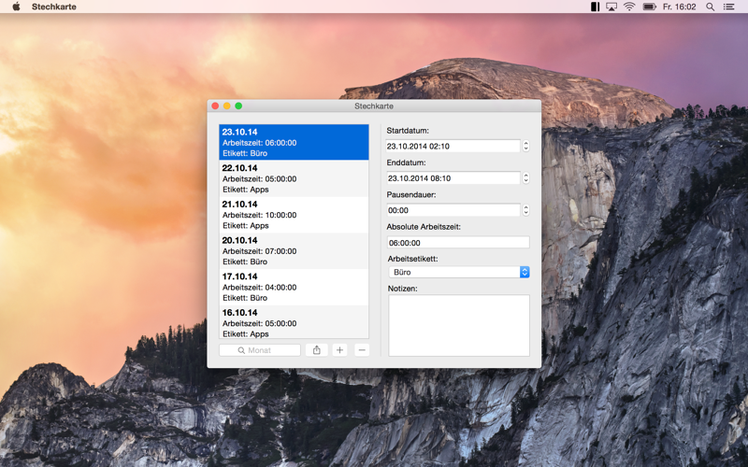Click the Monat search field
The image size is (748, 467).
tap(260, 350)
